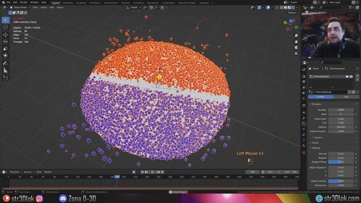The image size is (361, 203).
Task: Open the Keying dropdown in timeline
Action: coord(29,172)
